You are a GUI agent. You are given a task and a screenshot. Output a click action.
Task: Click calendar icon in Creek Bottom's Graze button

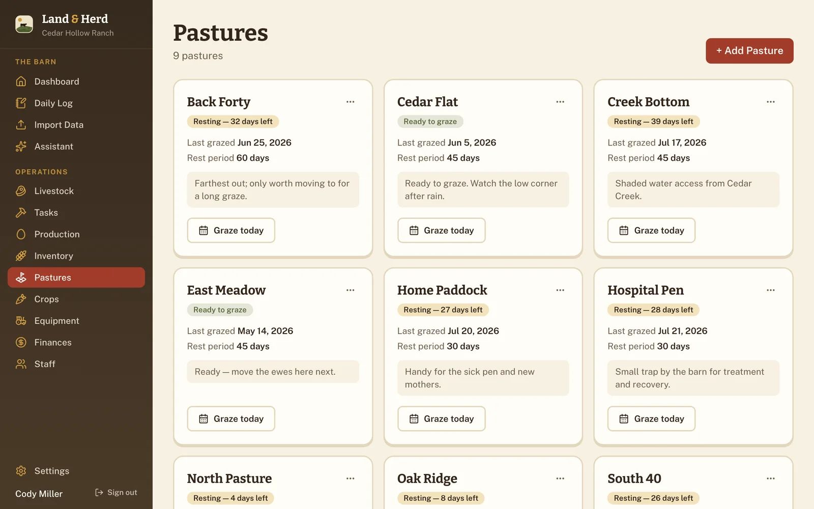point(624,231)
